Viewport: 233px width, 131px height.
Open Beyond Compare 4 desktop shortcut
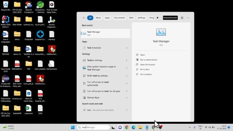point(29,7)
